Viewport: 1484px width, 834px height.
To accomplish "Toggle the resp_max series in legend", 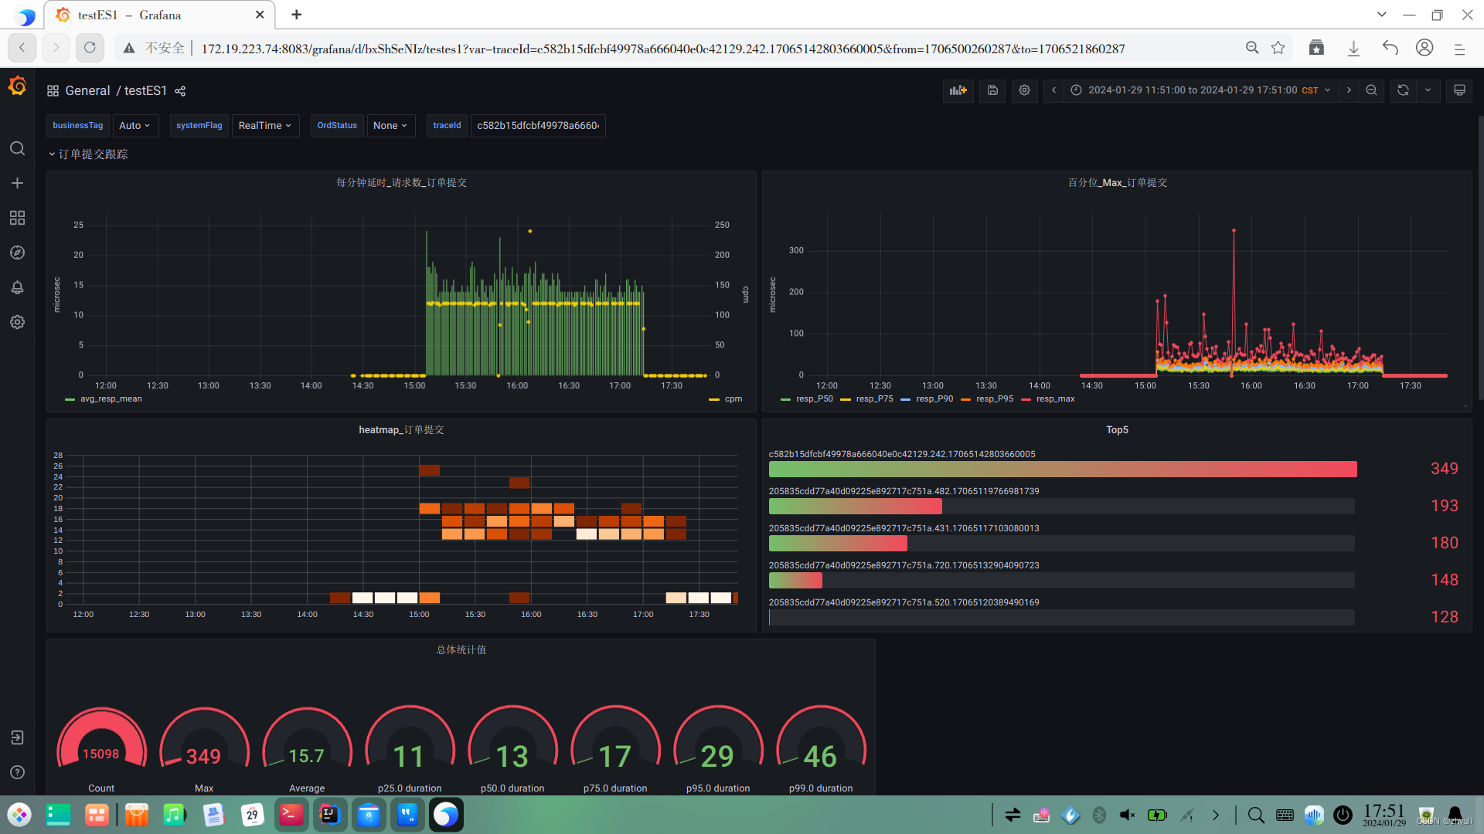I will pos(1055,399).
